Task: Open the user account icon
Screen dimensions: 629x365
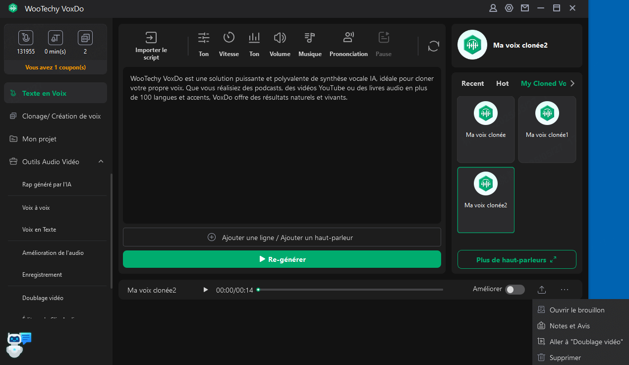Action: 493,8
